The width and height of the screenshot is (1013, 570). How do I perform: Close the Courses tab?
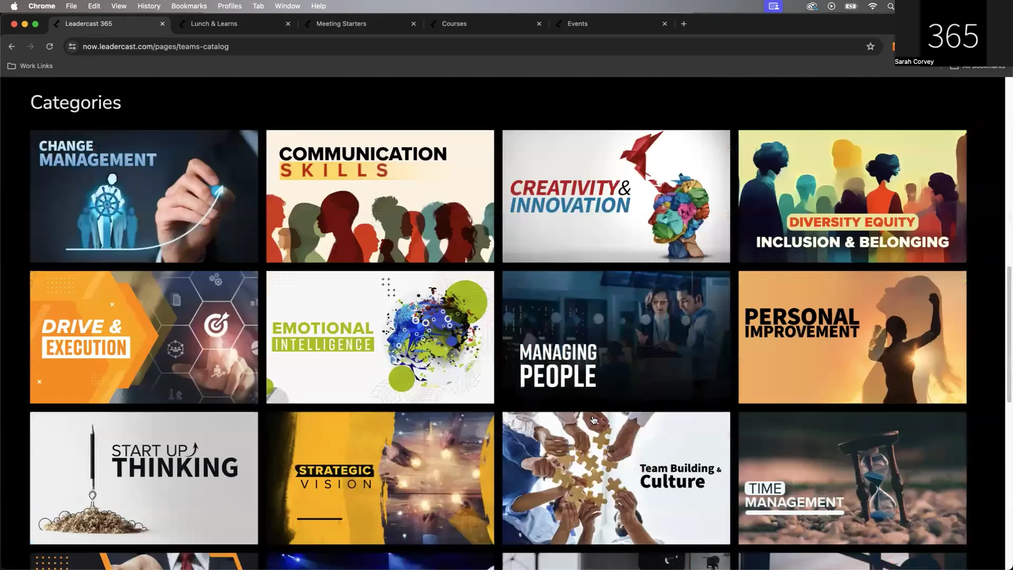coord(539,24)
